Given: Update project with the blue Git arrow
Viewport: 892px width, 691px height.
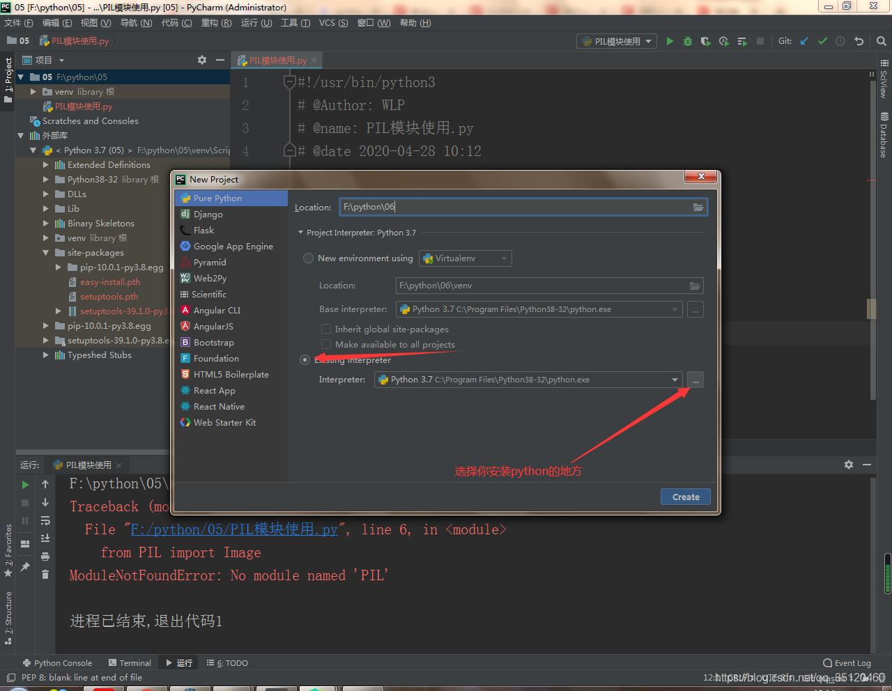Looking at the screenshot, I should (x=804, y=41).
